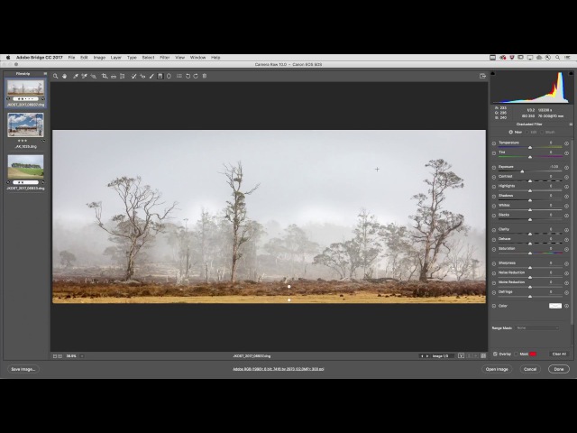Select the Brush radio button
The height and width of the screenshot is (433, 577).
(542, 132)
